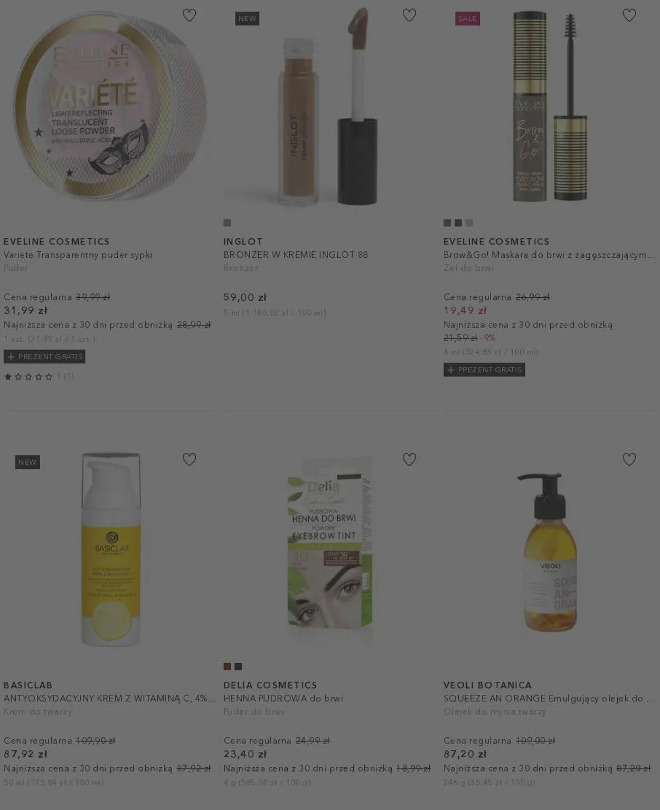Pick the second Delia henna color swatch
Viewport: 660px width, 810px height.
(x=238, y=666)
